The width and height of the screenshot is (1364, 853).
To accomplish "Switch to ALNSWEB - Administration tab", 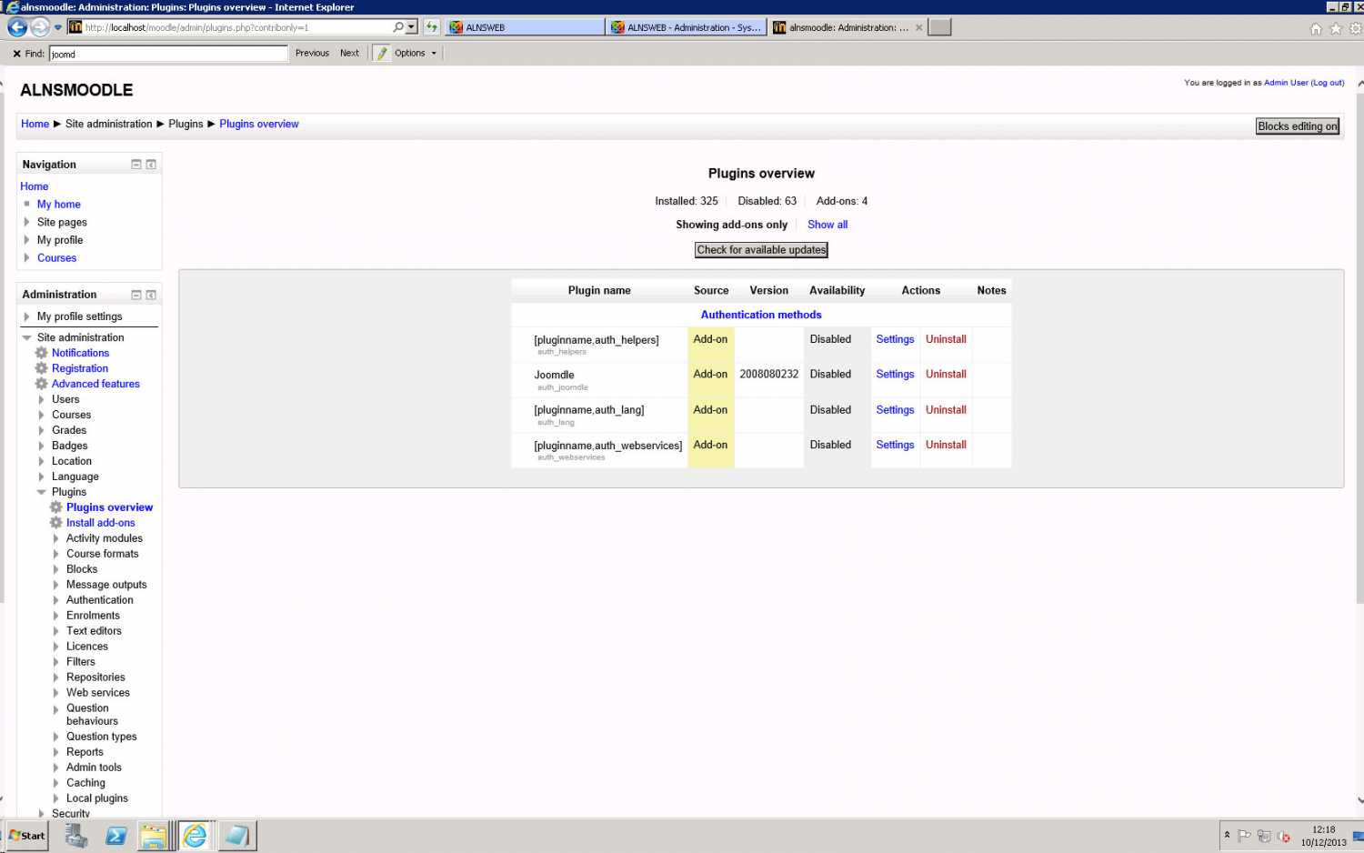I will tap(687, 27).
